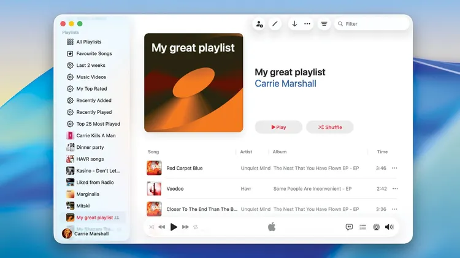The height and width of the screenshot is (258, 460).
Task: Select Favourite Songs in sidebar
Action: [x=94, y=53]
